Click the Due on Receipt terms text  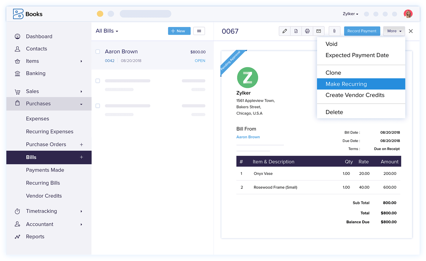click(x=387, y=149)
